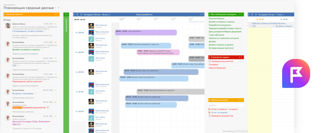Select the Ср, 14-10 day column header

[260, 19]
